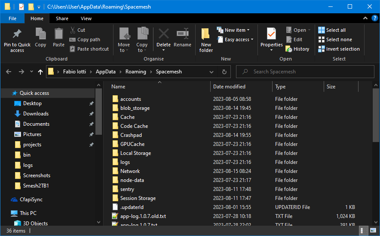Expand address bar history chevron
The height and width of the screenshot is (236, 380).
point(211,72)
